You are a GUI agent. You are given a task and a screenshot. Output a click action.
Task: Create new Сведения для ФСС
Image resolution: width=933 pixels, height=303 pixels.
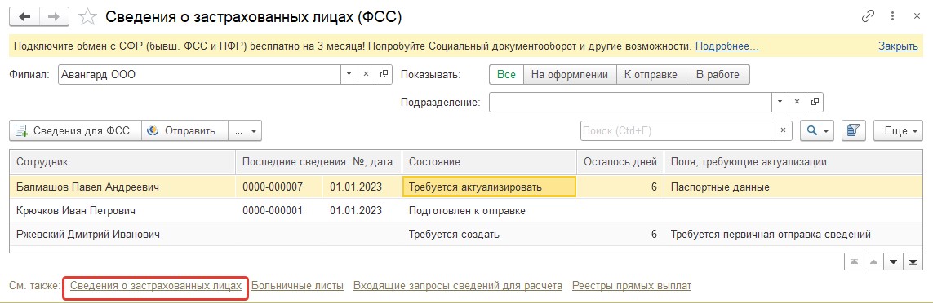pos(76,130)
